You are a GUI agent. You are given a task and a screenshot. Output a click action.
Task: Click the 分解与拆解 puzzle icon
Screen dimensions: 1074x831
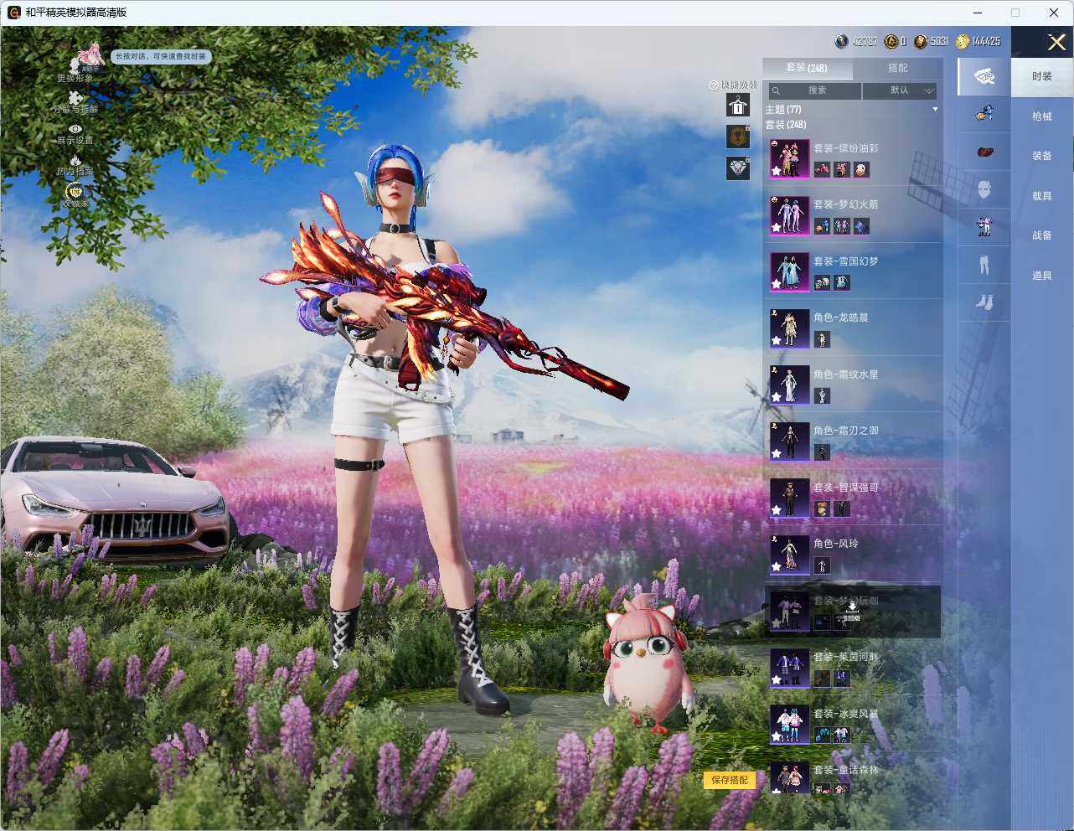(x=75, y=98)
